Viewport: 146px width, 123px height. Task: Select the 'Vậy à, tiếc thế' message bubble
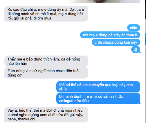pos(46,115)
